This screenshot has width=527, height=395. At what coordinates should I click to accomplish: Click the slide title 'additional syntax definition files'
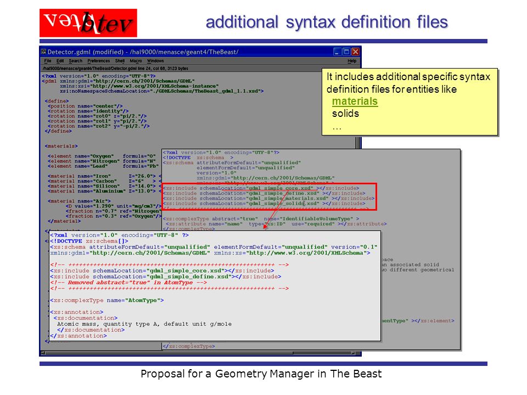click(x=327, y=22)
